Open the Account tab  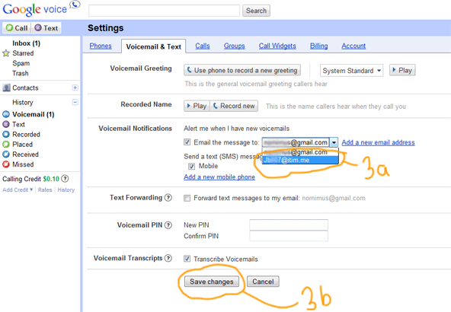pyautogui.click(x=353, y=46)
